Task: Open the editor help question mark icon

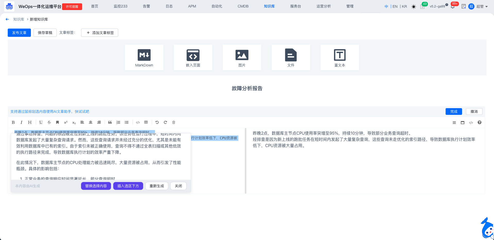Action: point(479,123)
